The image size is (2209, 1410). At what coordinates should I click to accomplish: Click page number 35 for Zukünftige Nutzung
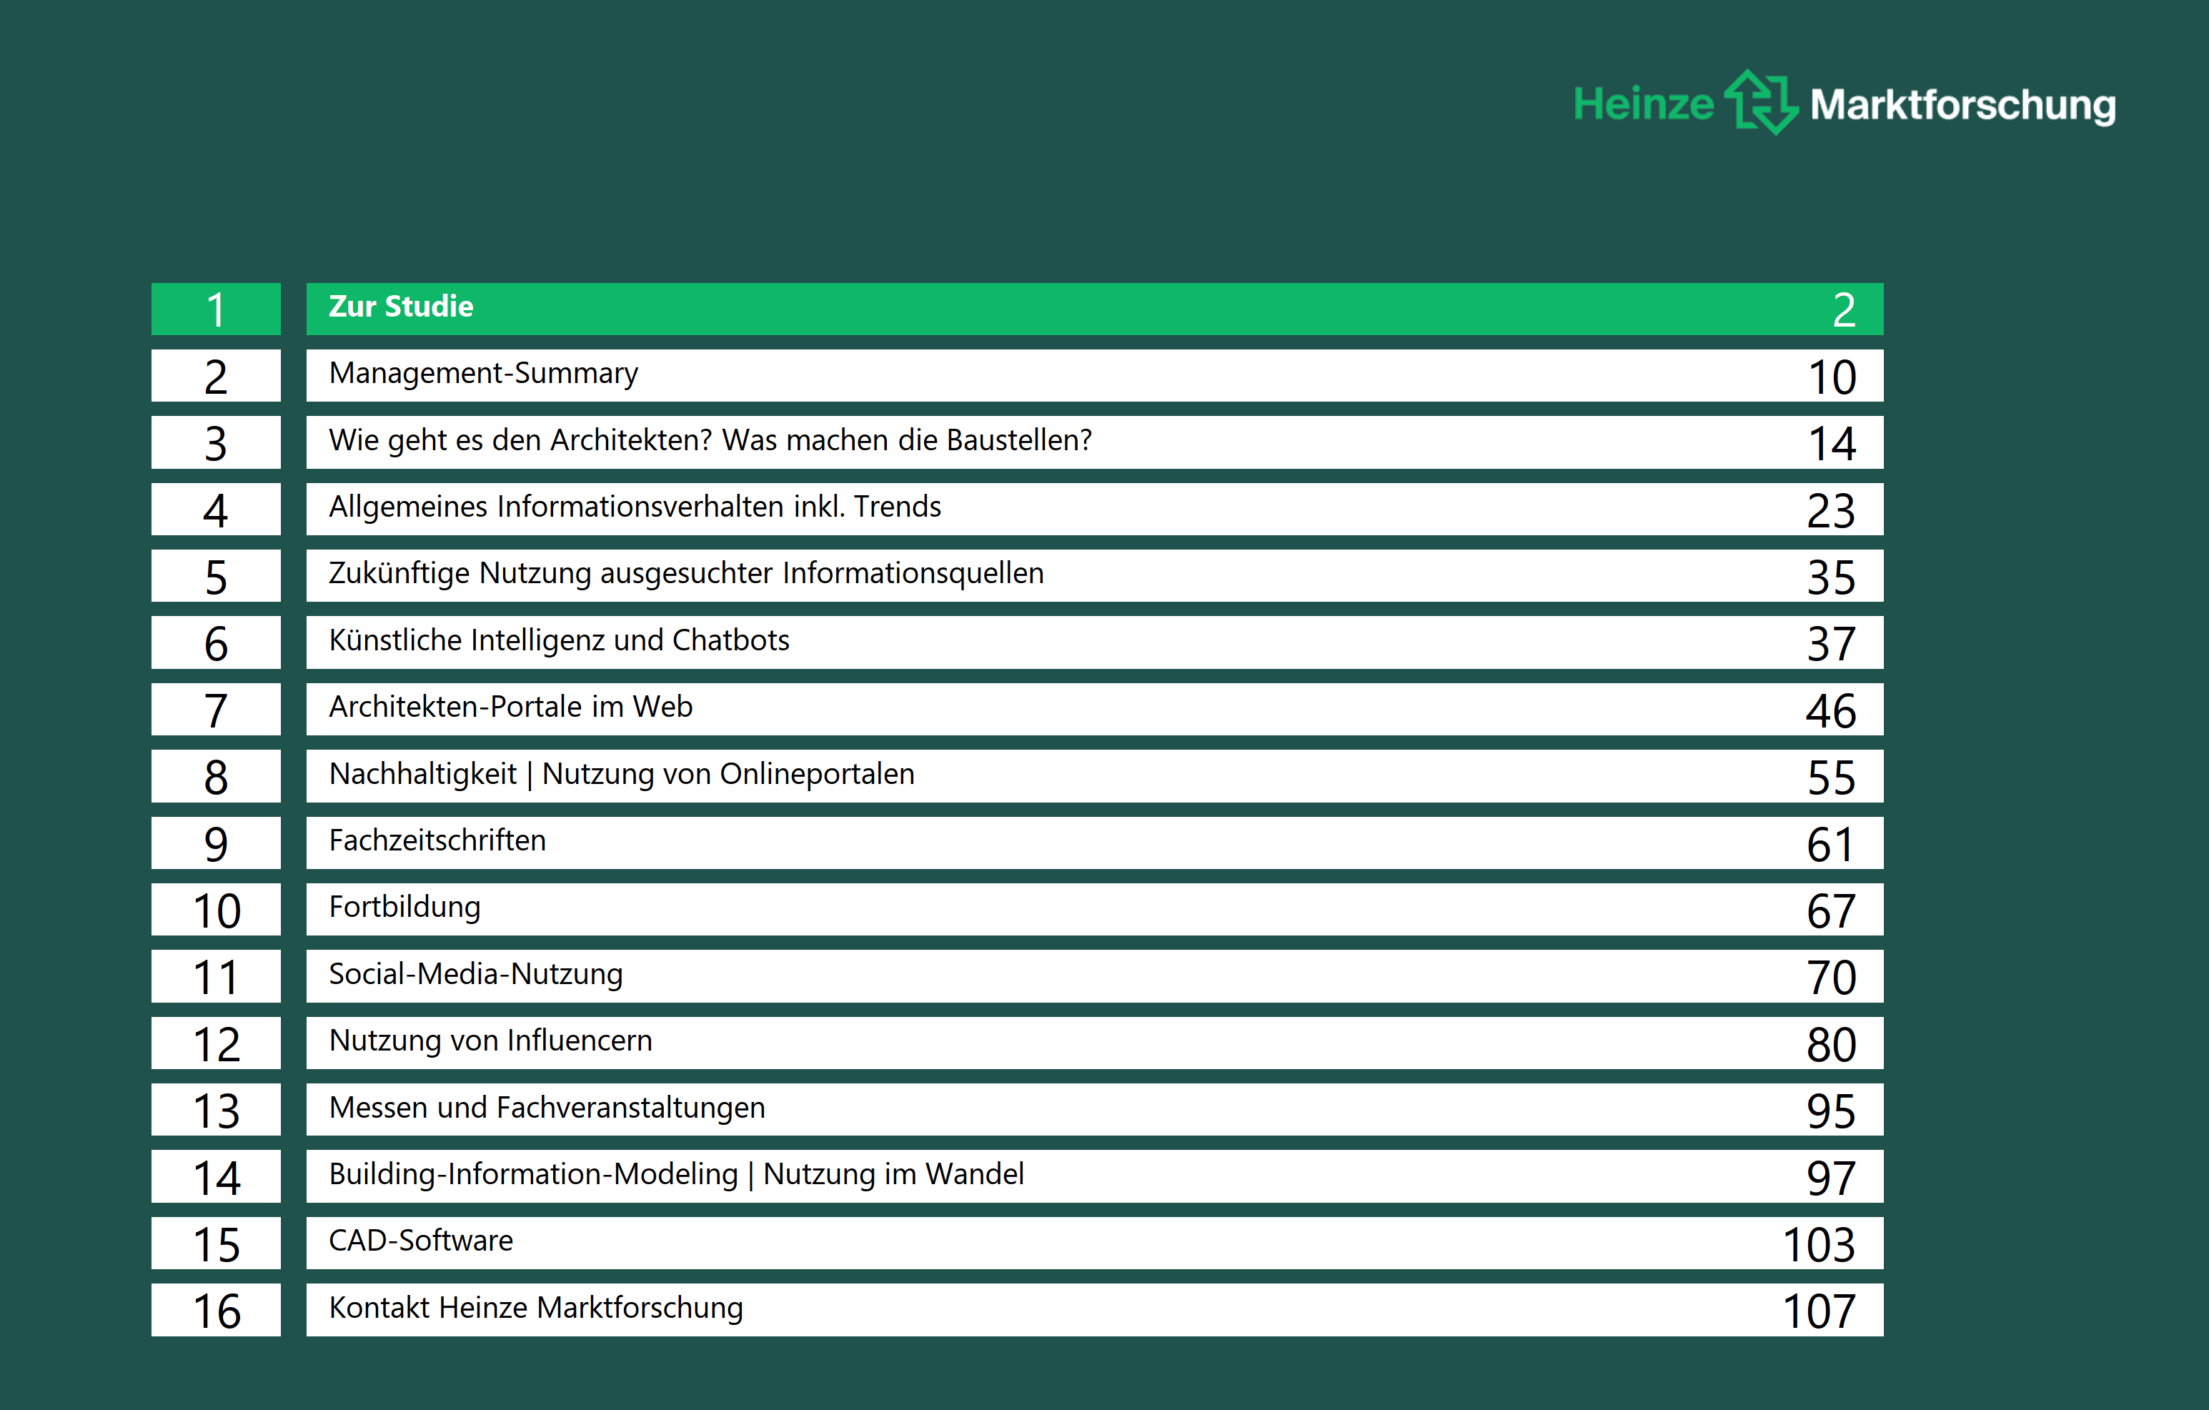tap(1830, 577)
